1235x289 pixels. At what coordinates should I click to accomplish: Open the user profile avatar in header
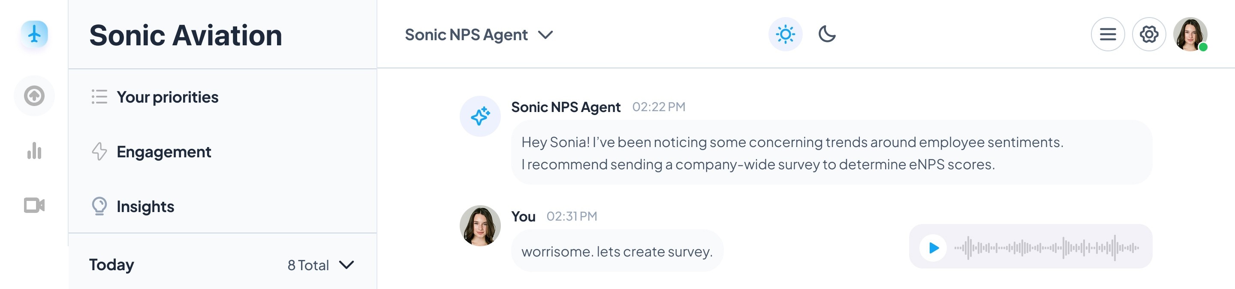(x=1190, y=34)
